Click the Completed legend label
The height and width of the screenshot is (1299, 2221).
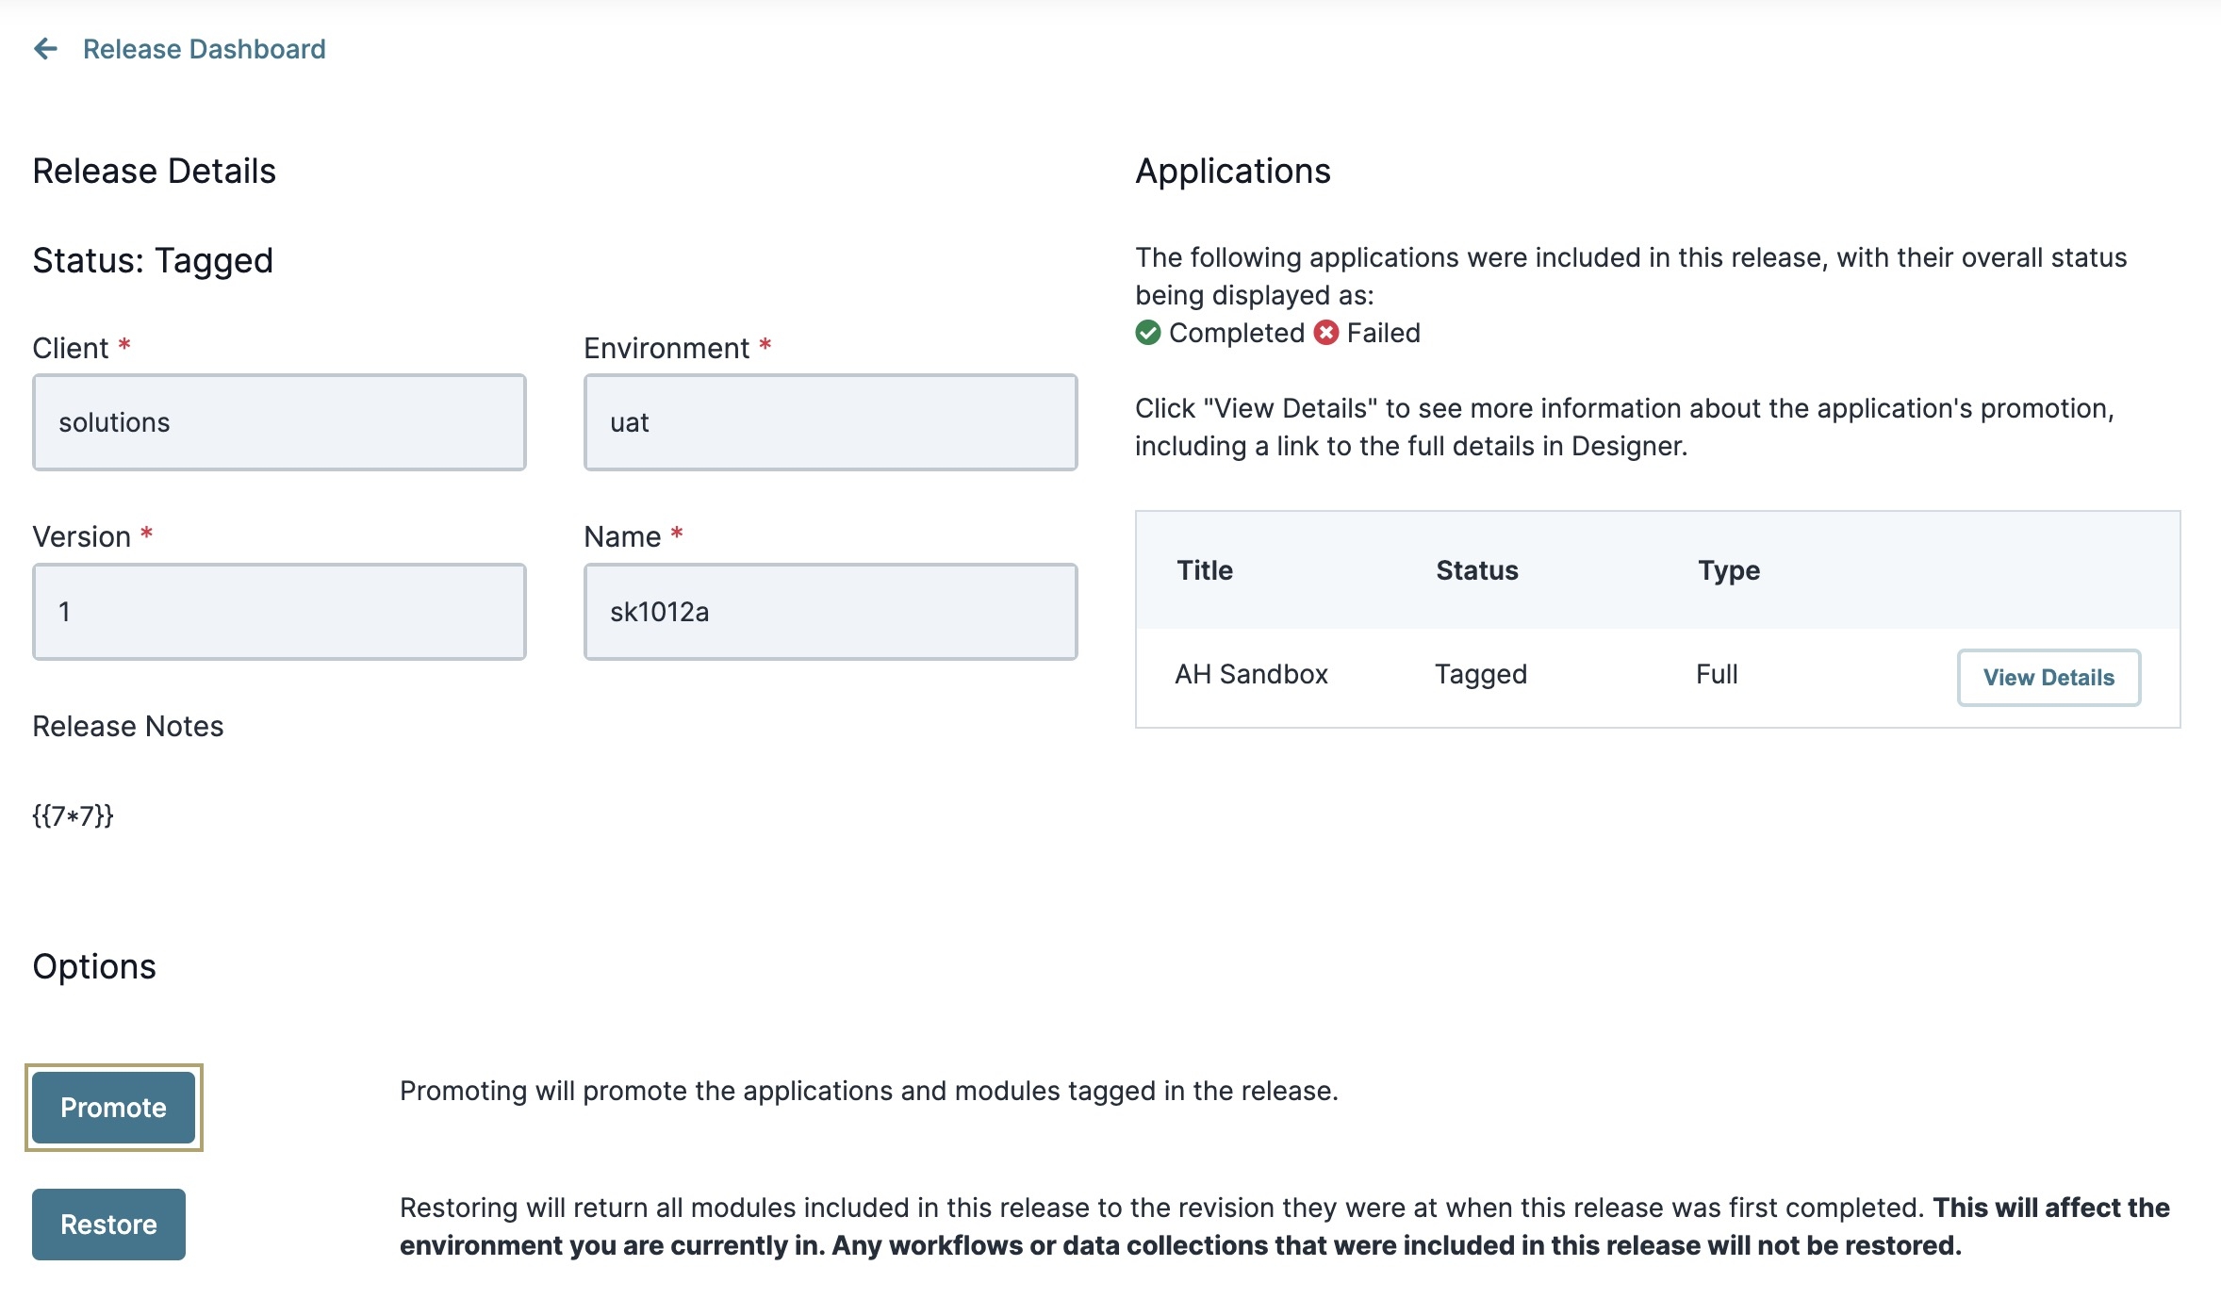tap(1237, 333)
